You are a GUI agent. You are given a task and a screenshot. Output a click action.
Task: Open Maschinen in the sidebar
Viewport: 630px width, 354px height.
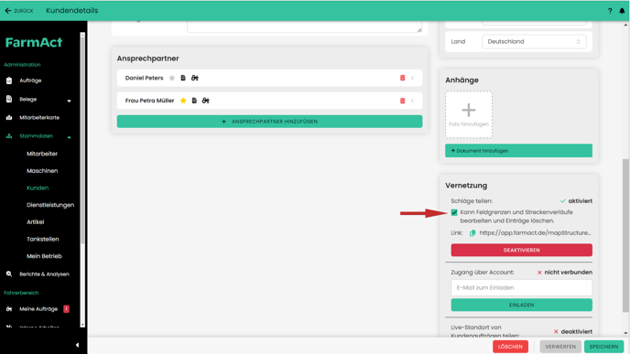[x=42, y=170]
